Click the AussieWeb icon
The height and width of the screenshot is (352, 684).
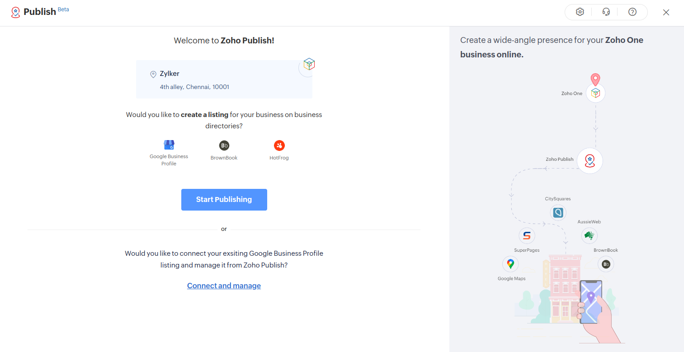point(589,235)
